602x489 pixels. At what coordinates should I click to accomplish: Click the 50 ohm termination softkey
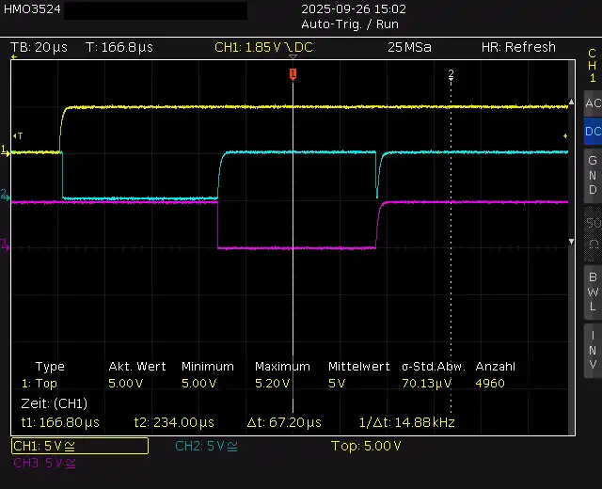593,231
